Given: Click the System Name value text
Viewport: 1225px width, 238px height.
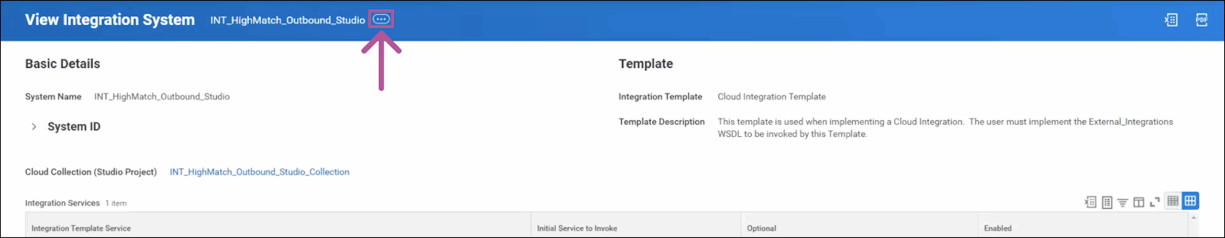Looking at the screenshot, I should coord(162,97).
